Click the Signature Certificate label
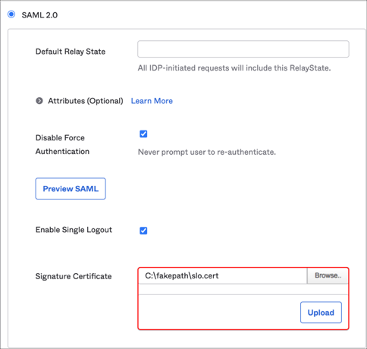Screen dimensions: 367x349 74,276
